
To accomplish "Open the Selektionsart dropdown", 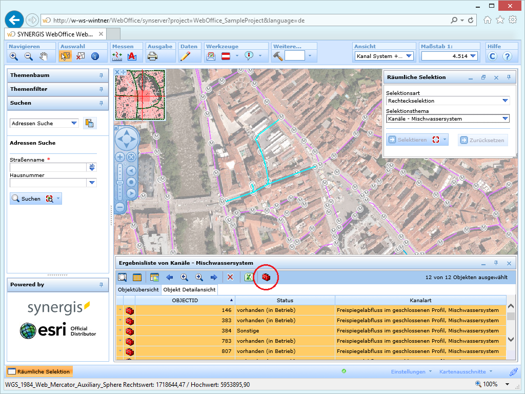I will [x=505, y=101].
